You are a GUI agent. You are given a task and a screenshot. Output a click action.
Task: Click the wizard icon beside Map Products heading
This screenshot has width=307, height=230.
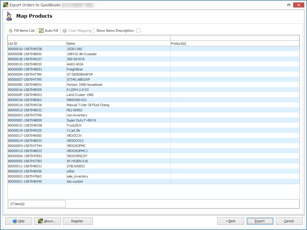pos(9,16)
